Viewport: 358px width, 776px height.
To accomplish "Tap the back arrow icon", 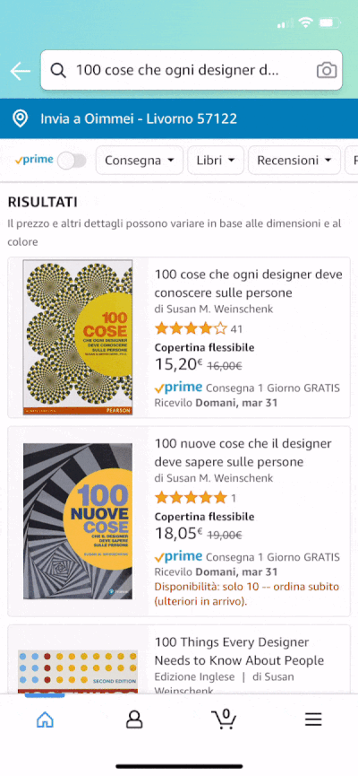I will coord(21,71).
